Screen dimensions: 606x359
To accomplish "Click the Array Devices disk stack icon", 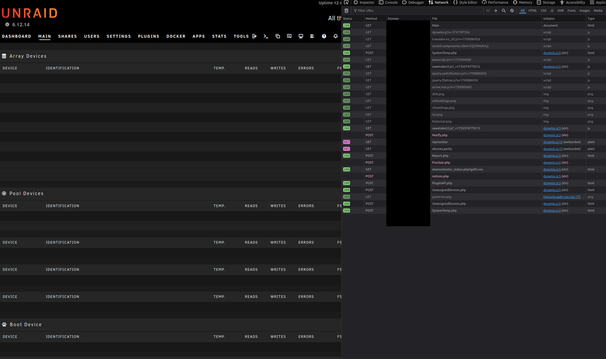I will [4, 56].
